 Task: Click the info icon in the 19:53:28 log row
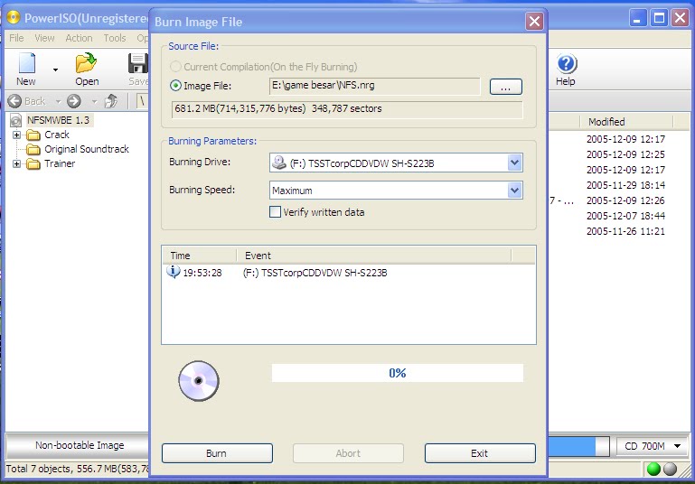(x=173, y=272)
